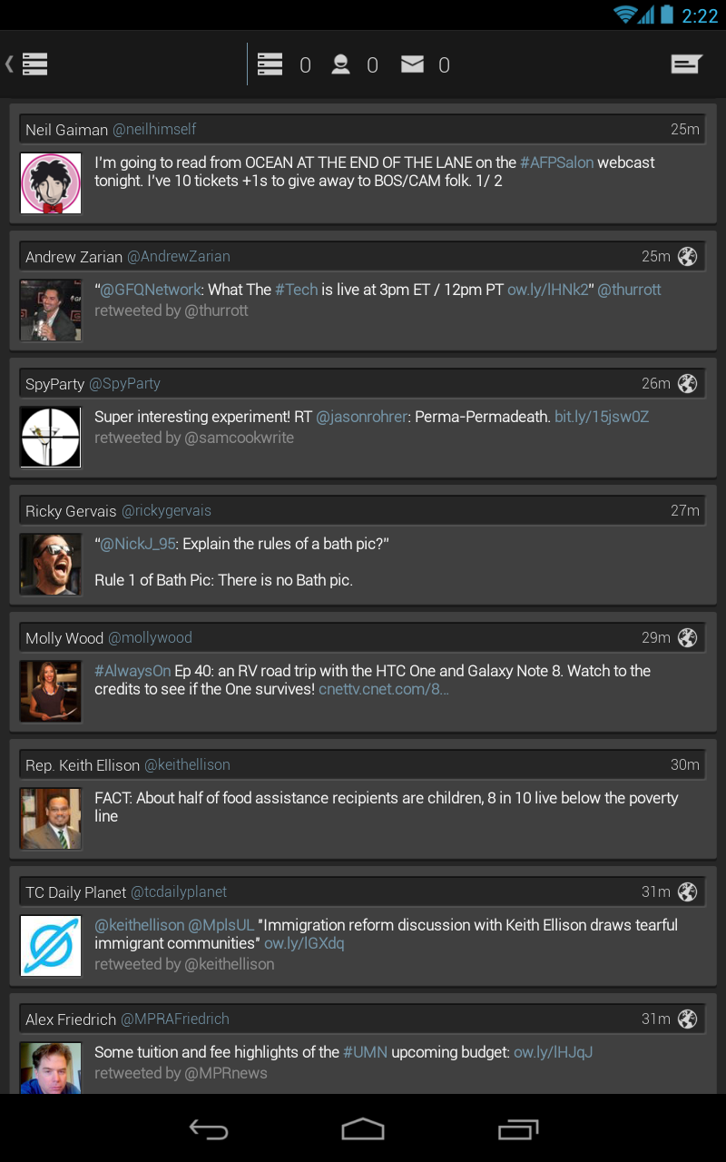Tap the globe icon on Alex Friedrich's tweet
The image size is (726, 1162).
pos(687,1019)
